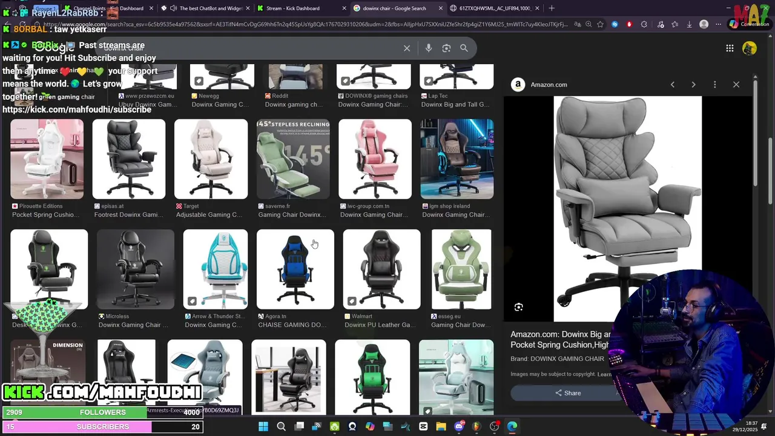
Task: Open the Google account avatar
Action: [750, 48]
